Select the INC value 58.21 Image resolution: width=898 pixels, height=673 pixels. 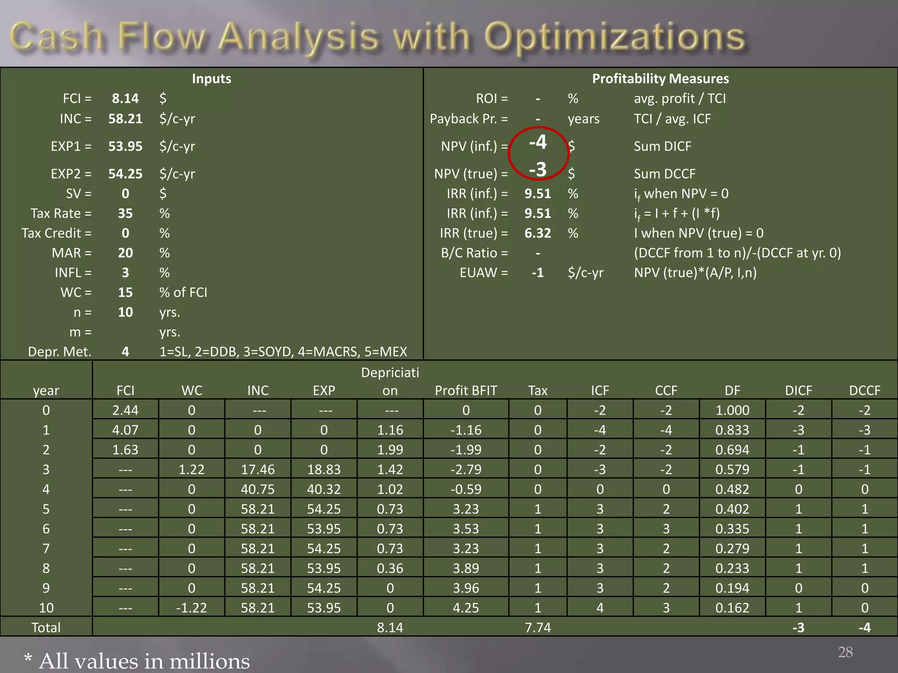pyautogui.click(x=125, y=119)
